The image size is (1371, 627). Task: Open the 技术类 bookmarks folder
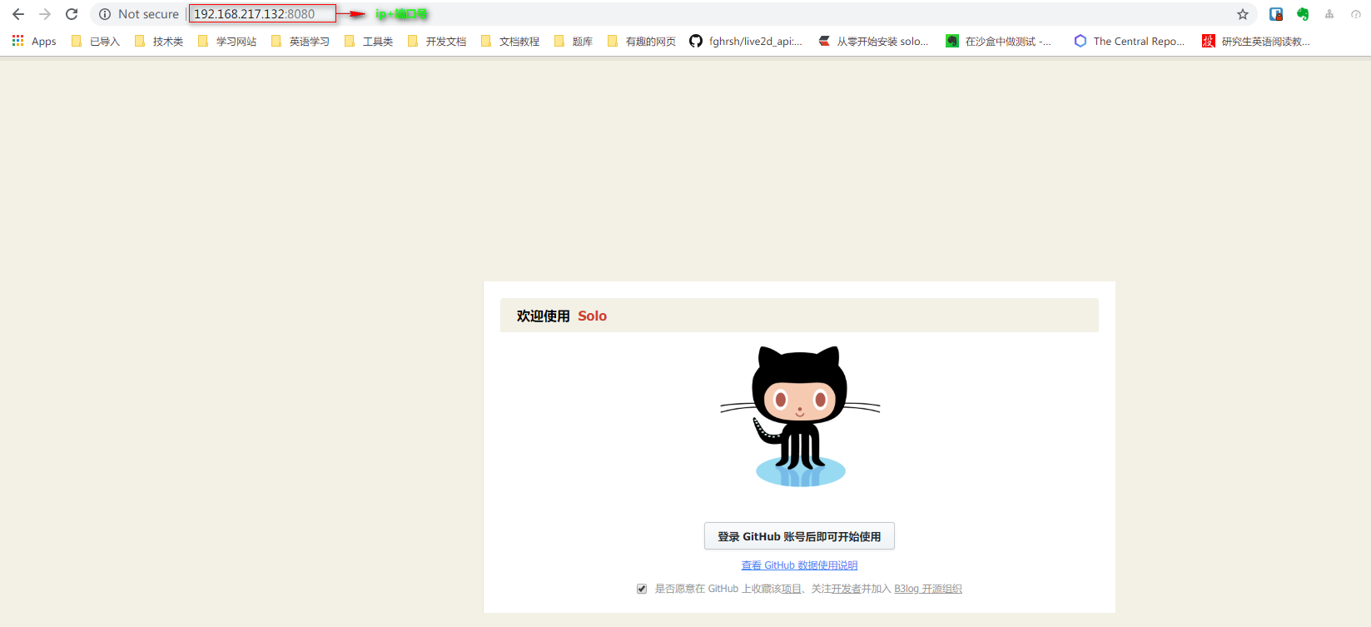click(158, 41)
